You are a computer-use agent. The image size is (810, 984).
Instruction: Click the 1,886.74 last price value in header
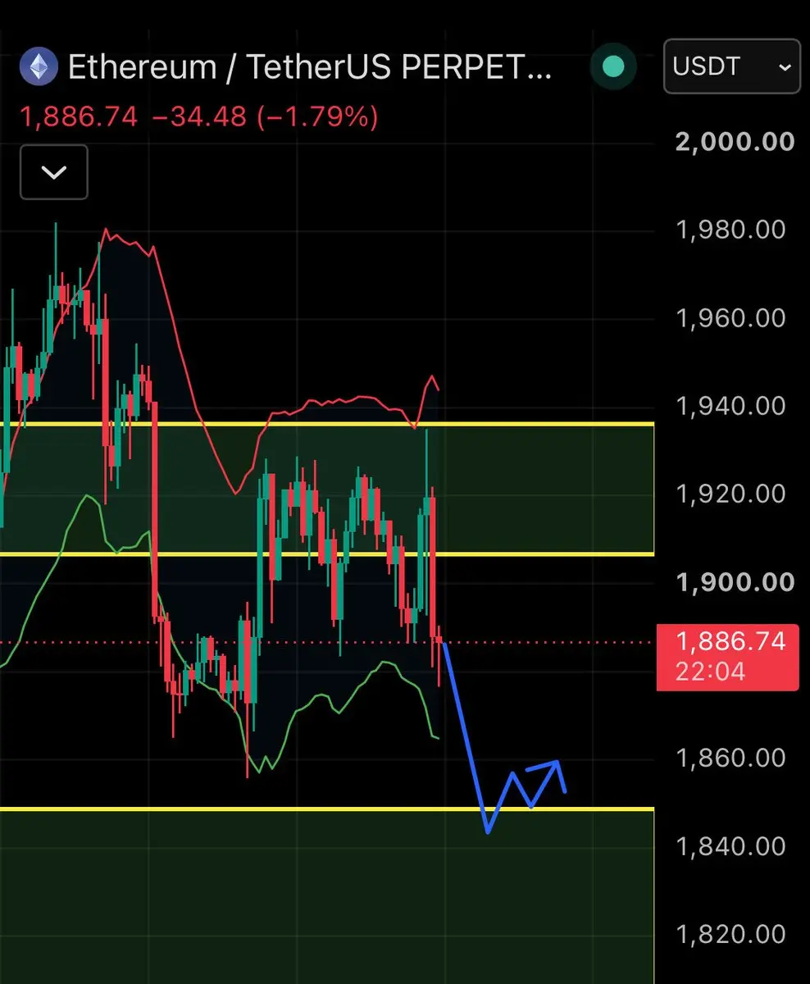(78, 116)
